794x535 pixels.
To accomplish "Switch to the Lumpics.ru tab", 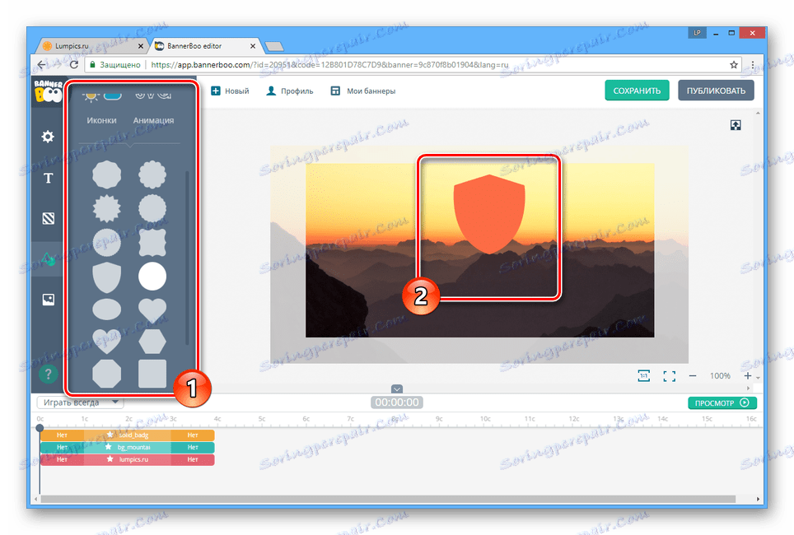I will coord(91,46).
